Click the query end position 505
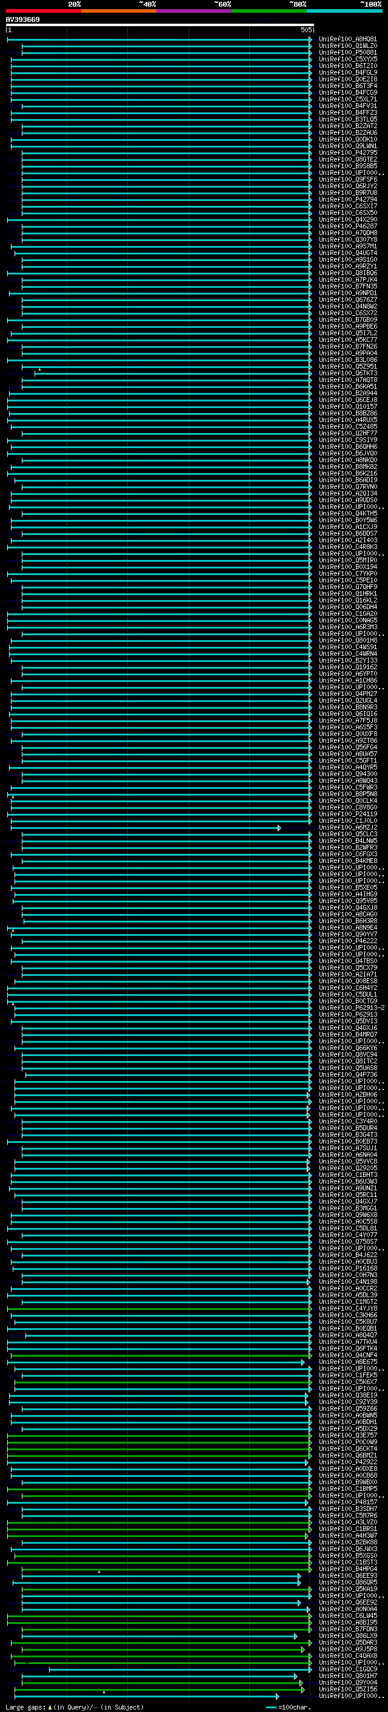 [x=306, y=30]
